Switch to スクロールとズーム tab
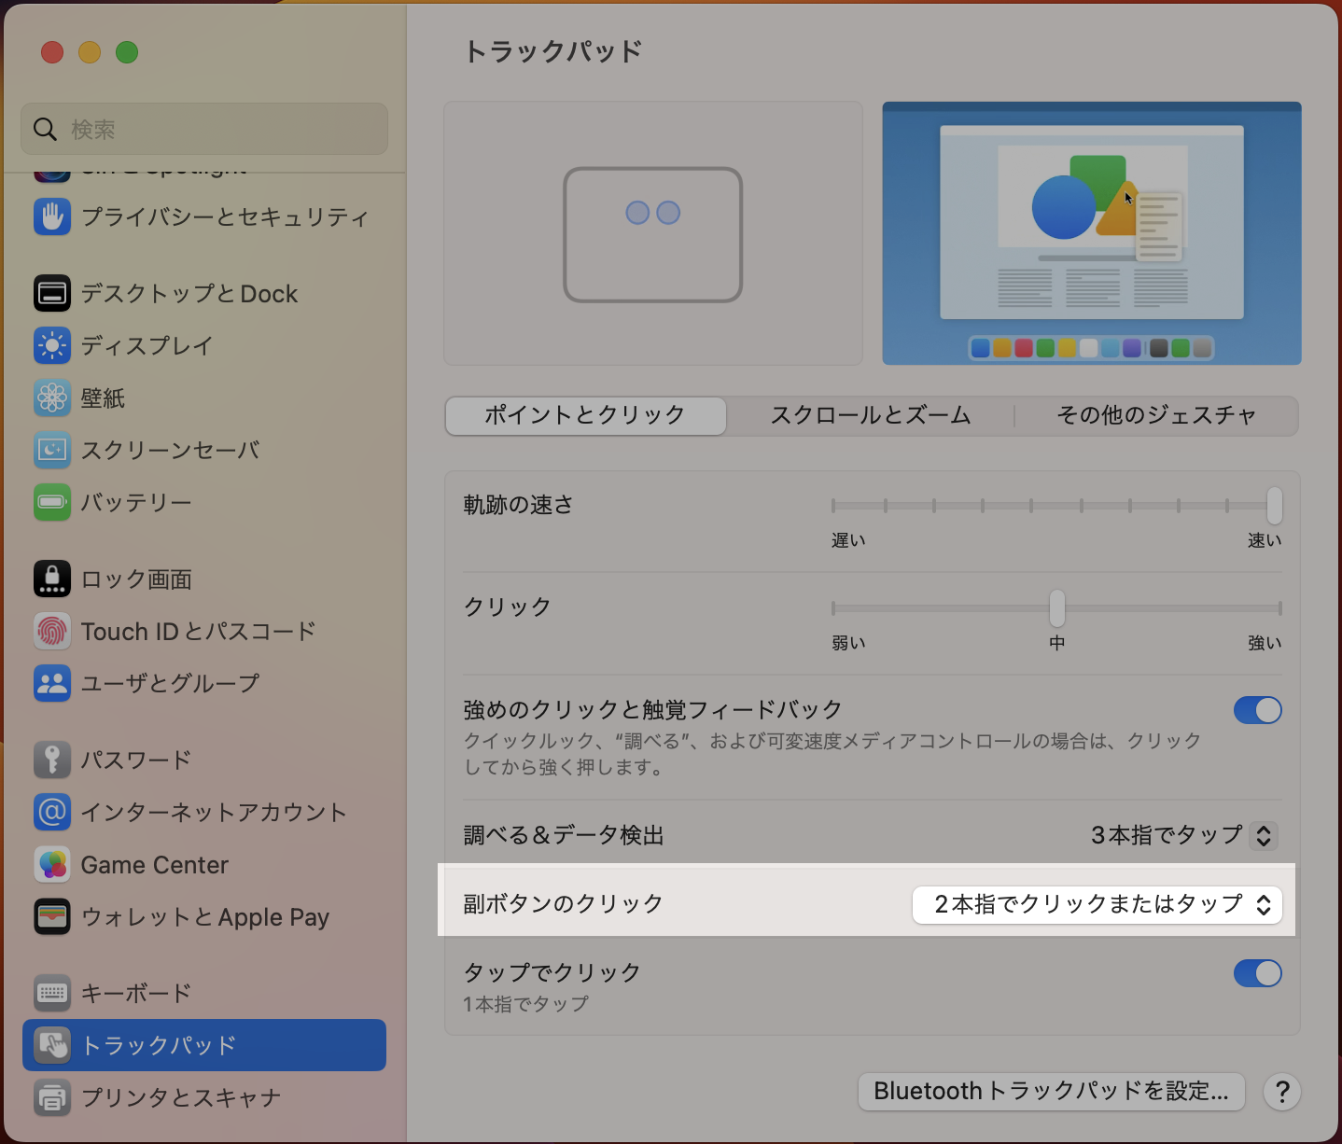Image resolution: width=1342 pixels, height=1144 pixels. (870, 415)
